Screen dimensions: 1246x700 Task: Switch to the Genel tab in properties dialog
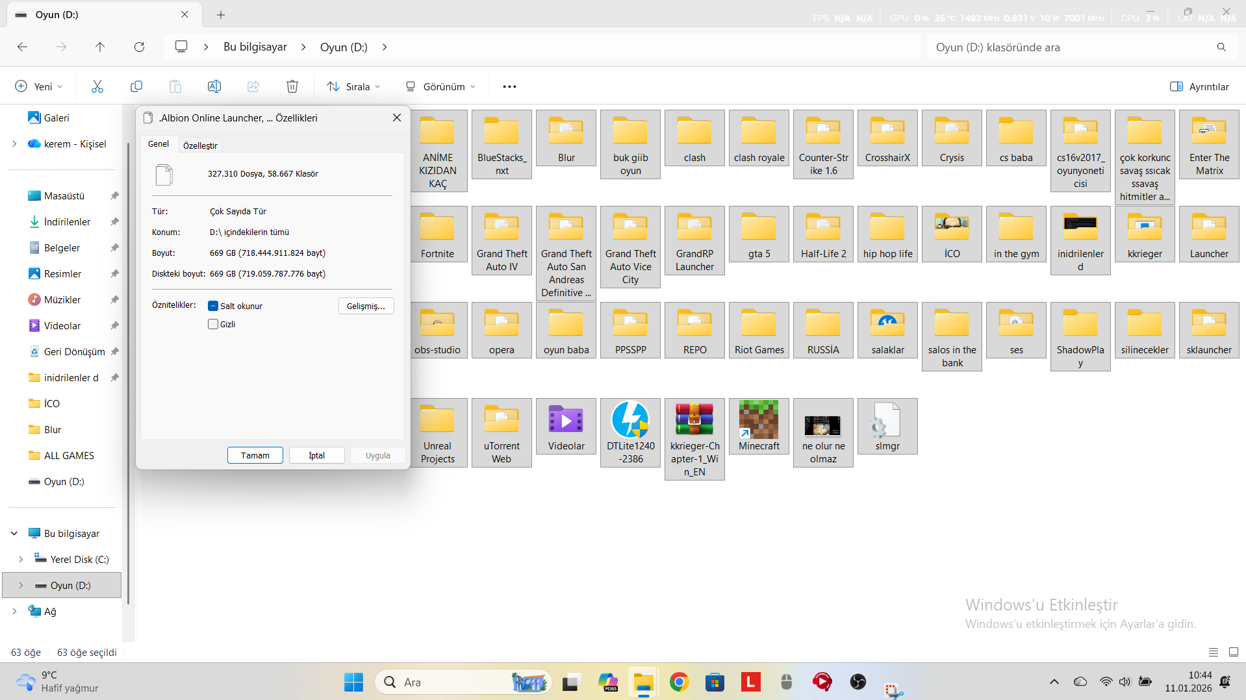[x=159, y=144]
